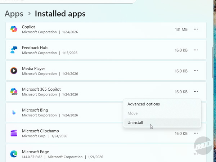Select Advanced options in the context menu

144,104
